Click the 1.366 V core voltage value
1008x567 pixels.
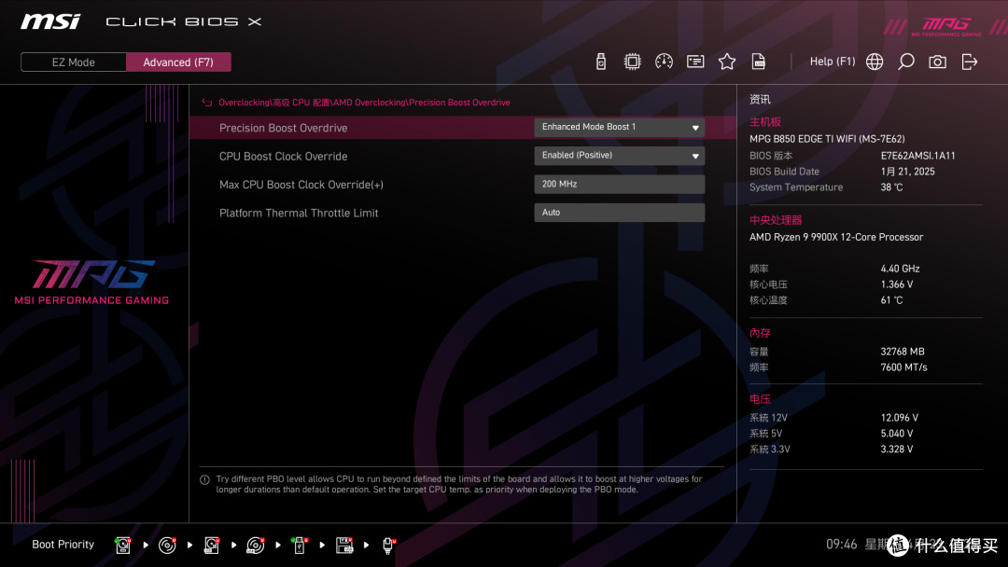[x=896, y=284]
